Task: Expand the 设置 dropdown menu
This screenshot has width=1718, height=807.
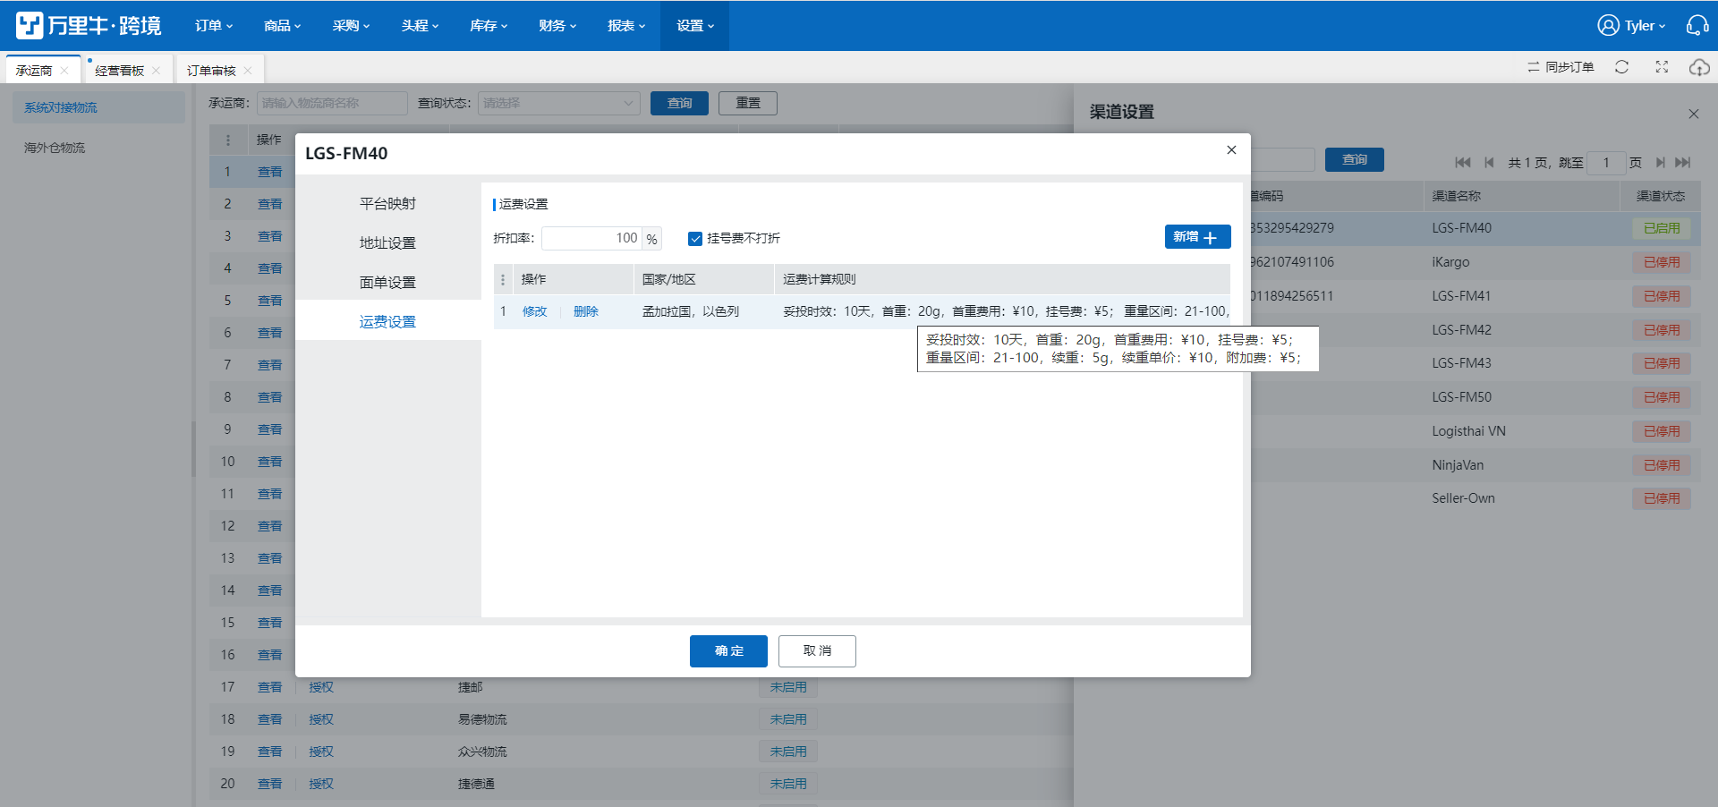Action: click(695, 25)
